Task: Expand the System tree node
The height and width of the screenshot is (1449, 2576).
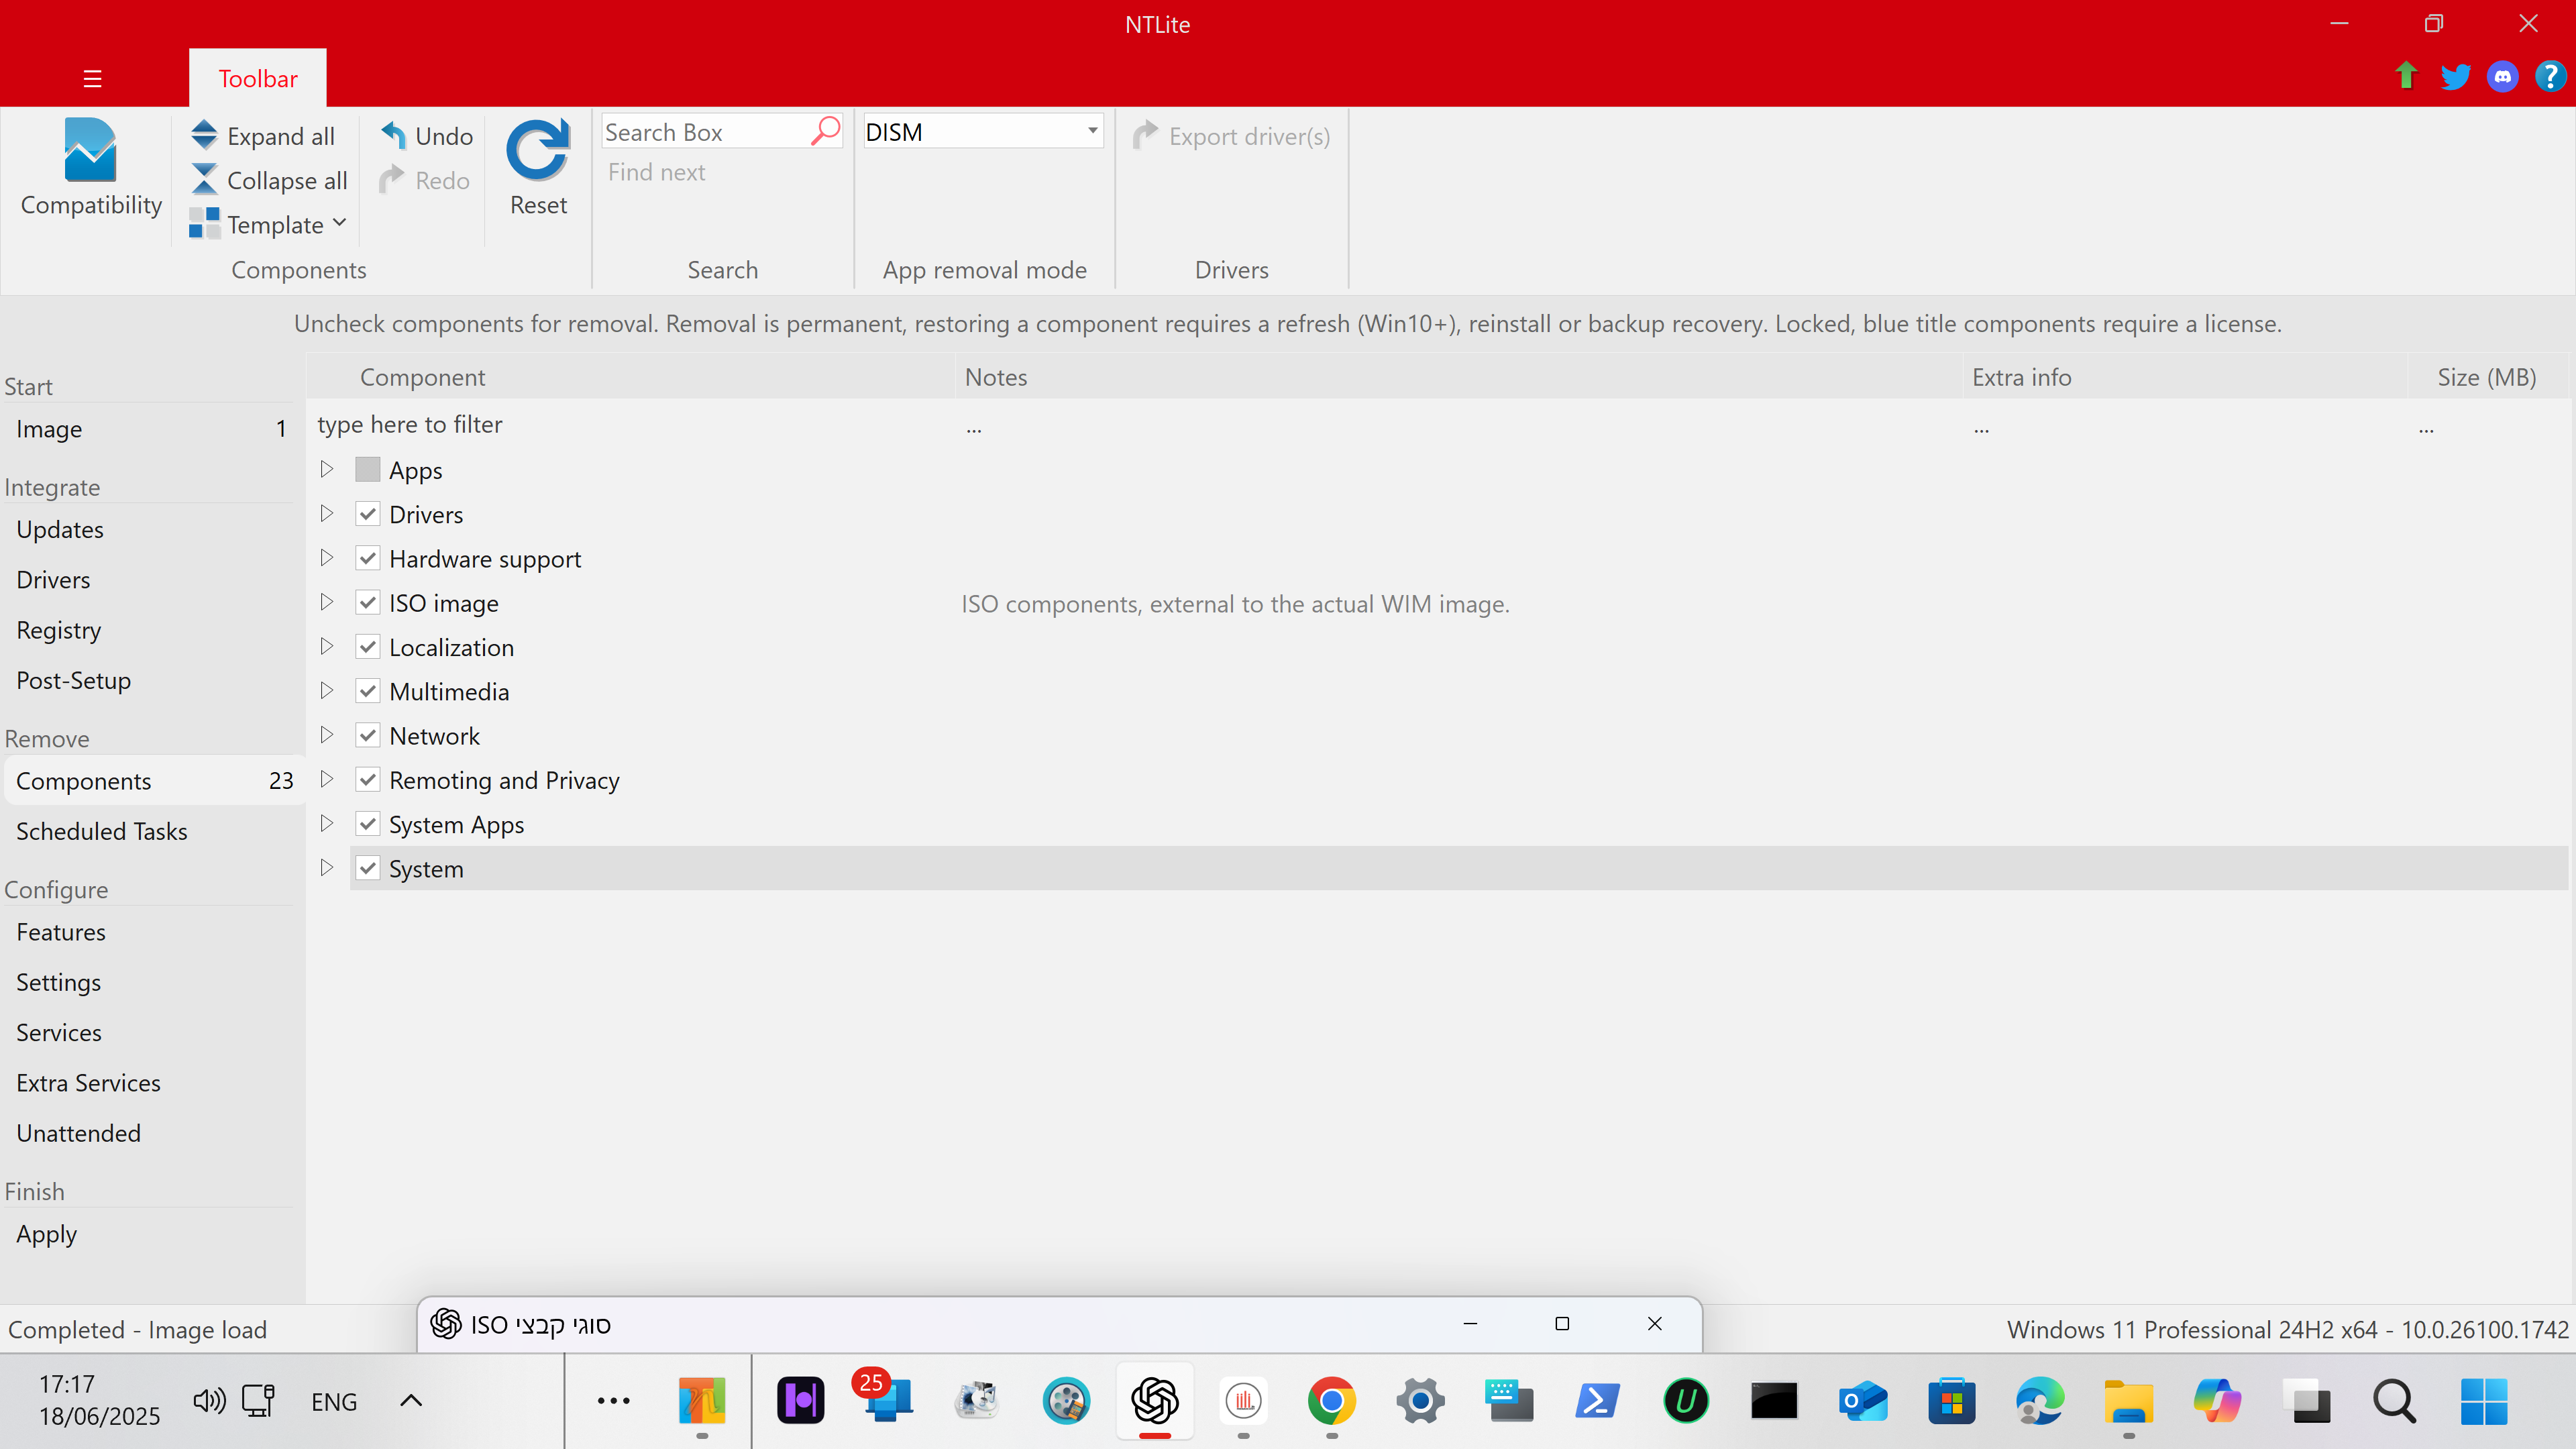Action: tap(327, 868)
